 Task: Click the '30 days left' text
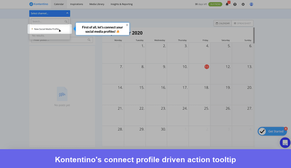click(201, 4)
